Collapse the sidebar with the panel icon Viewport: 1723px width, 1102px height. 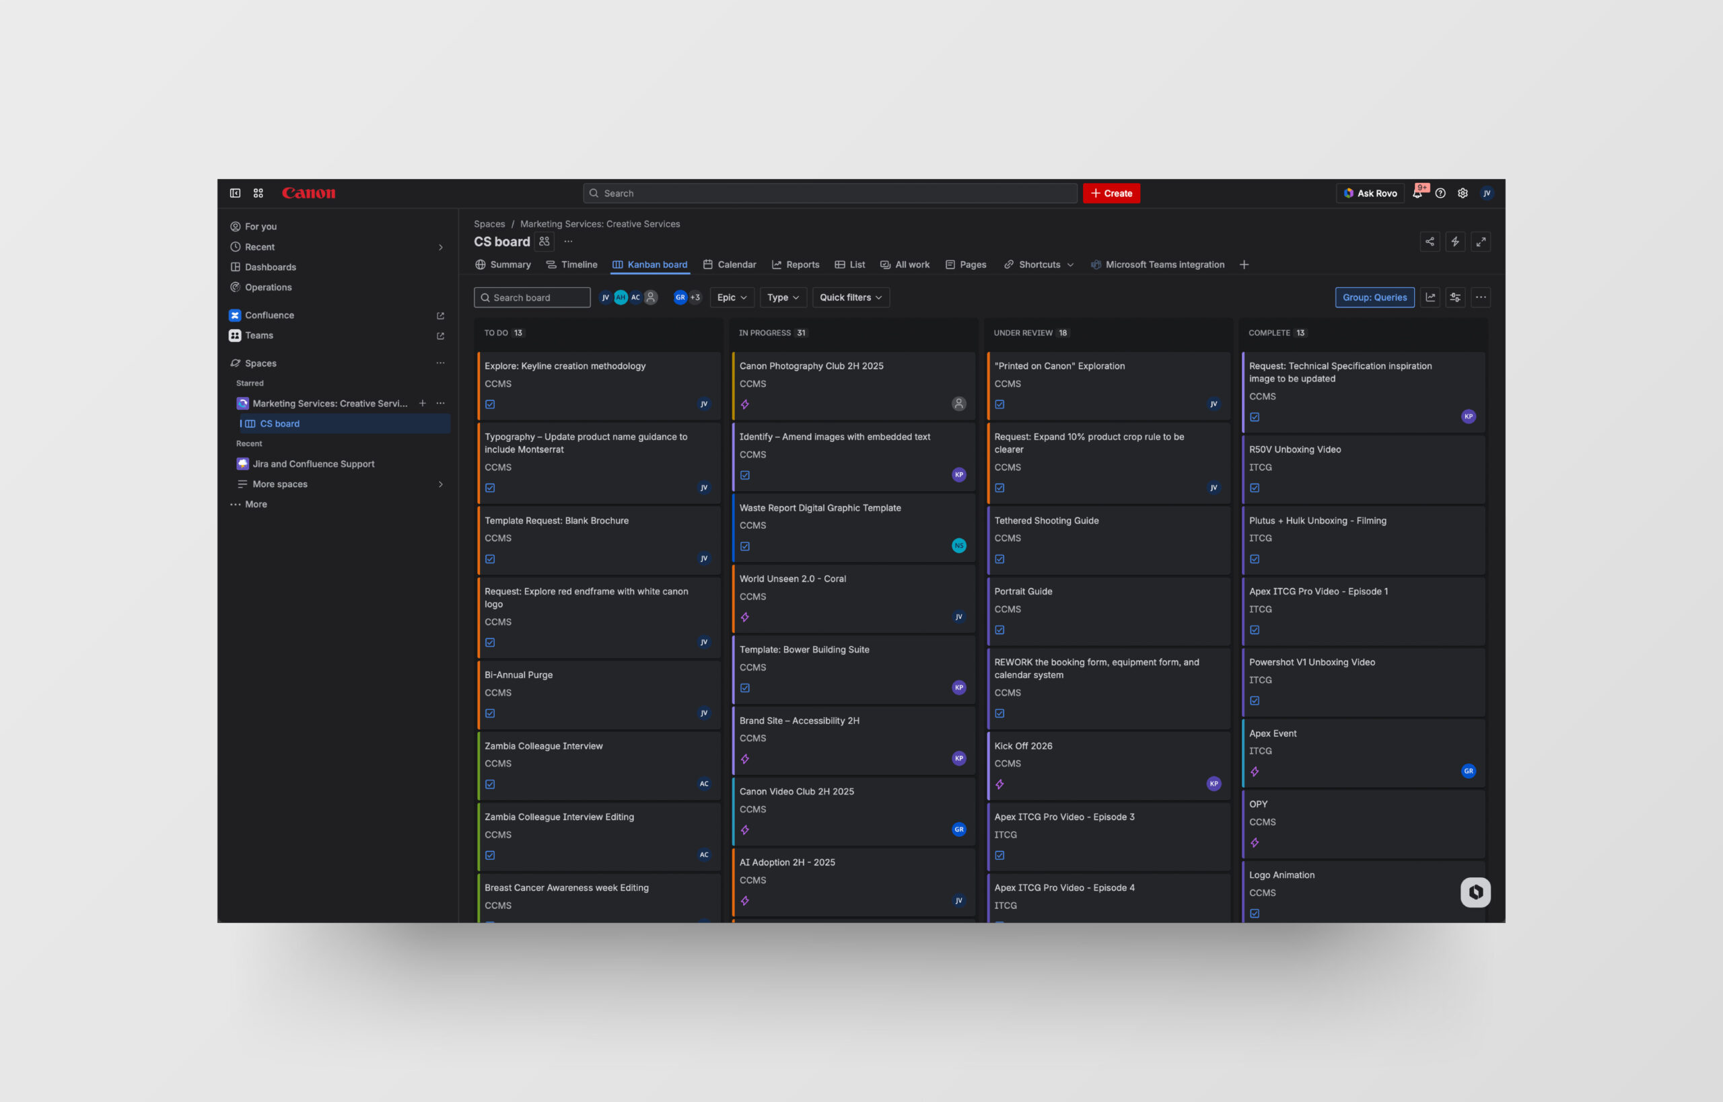[x=235, y=193]
